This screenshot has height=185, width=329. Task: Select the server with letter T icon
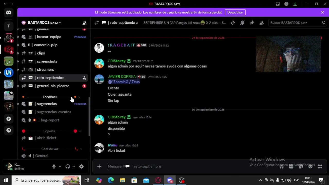point(8,26)
